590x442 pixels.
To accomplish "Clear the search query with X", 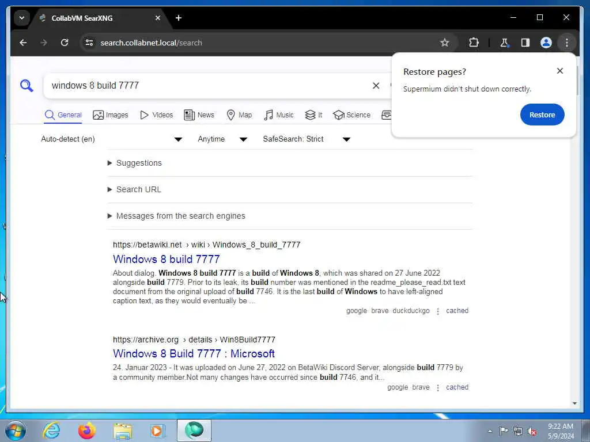I will [376, 86].
